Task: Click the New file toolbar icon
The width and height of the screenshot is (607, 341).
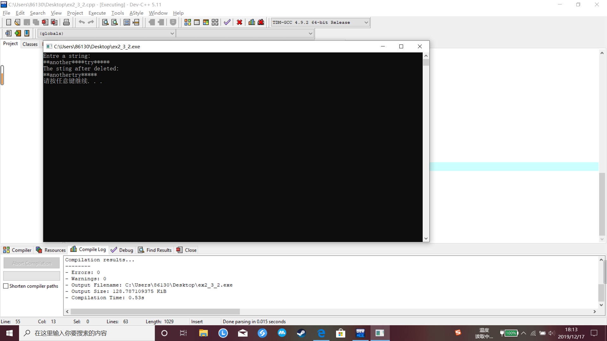Action: (x=9, y=22)
